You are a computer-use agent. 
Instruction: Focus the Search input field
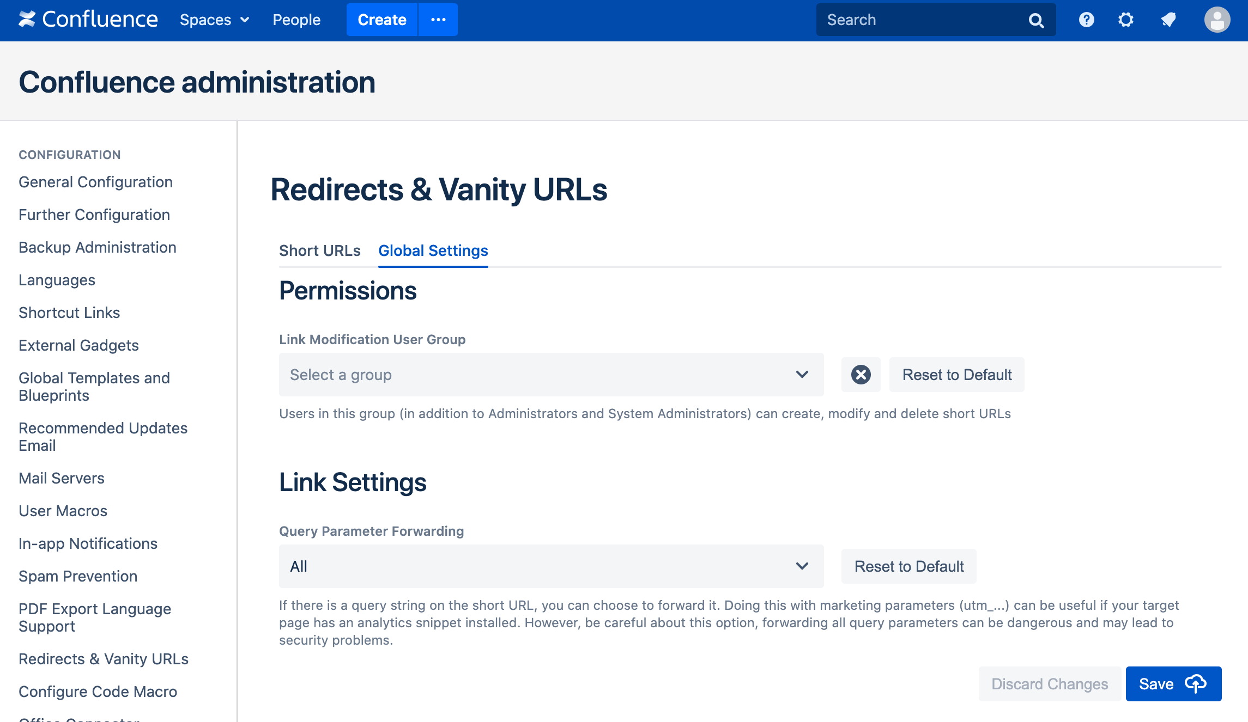(x=921, y=20)
